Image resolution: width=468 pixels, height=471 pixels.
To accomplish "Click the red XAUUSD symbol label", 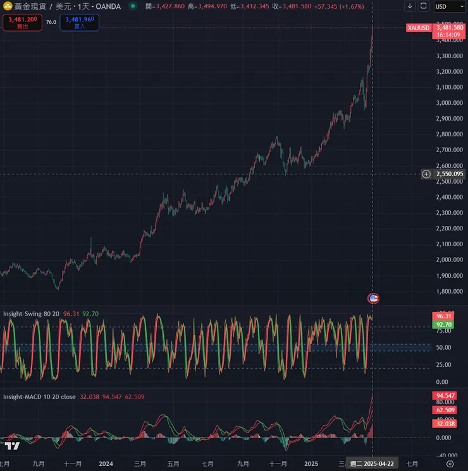I will click(419, 28).
